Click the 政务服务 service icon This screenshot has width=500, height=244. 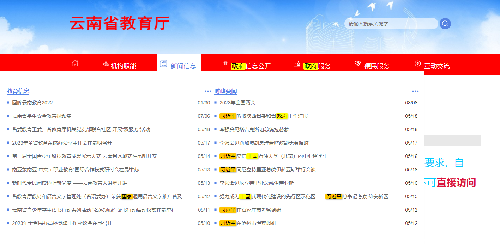click(x=296, y=63)
